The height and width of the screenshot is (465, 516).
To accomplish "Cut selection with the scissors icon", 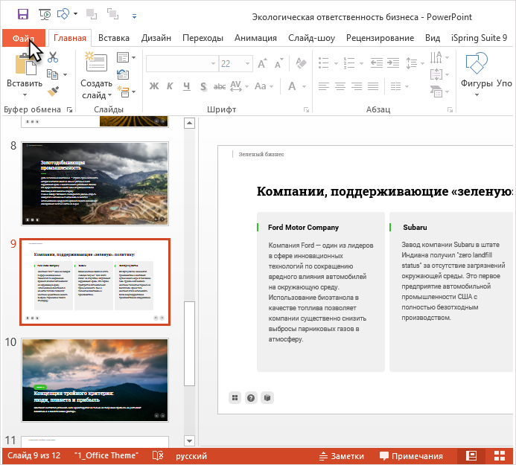I will pos(53,57).
